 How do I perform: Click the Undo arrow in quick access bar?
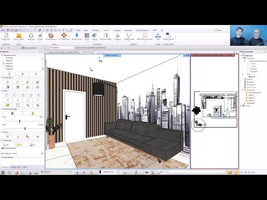(x=20, y=30)
